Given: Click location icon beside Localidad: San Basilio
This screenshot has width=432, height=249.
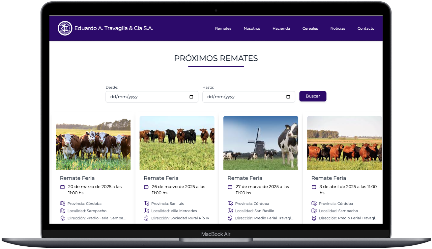Looking at the screenshot, I should (x=230, y=211).
